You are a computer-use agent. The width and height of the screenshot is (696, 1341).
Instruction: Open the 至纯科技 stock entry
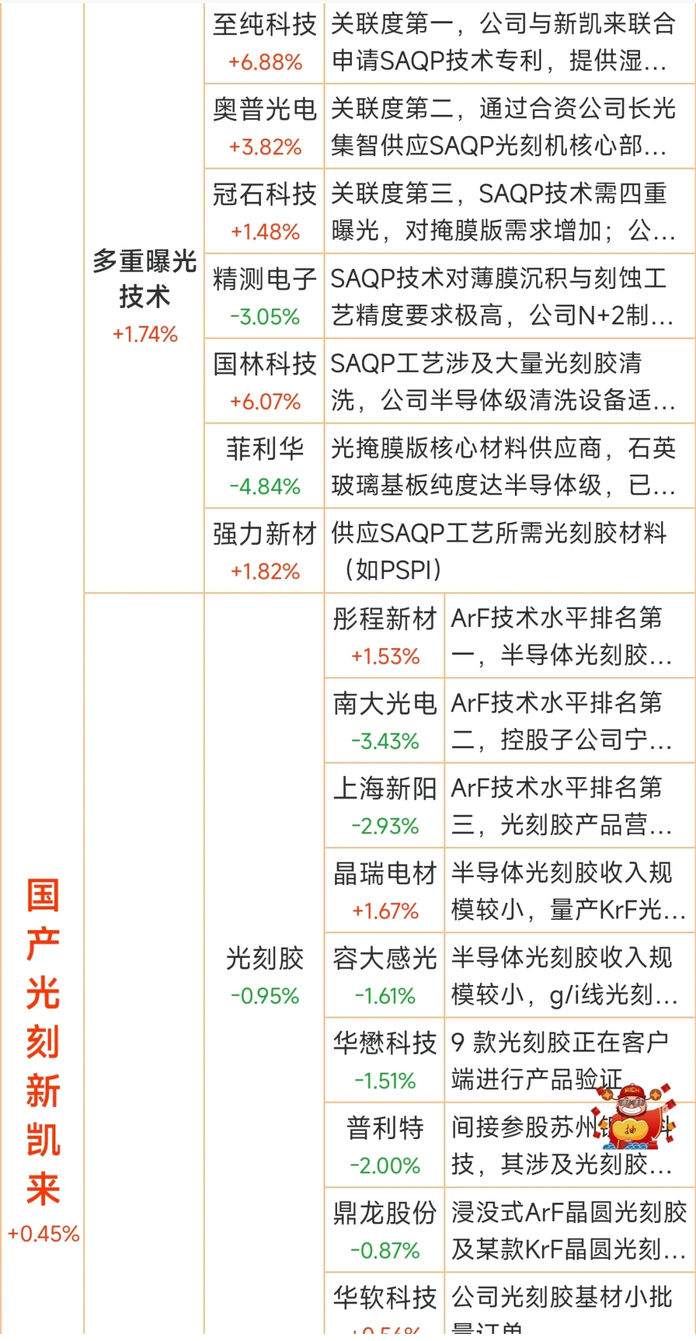(265, 43)
